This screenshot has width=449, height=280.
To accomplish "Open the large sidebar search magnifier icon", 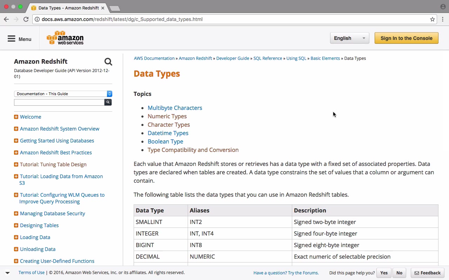I will (108, 62).
